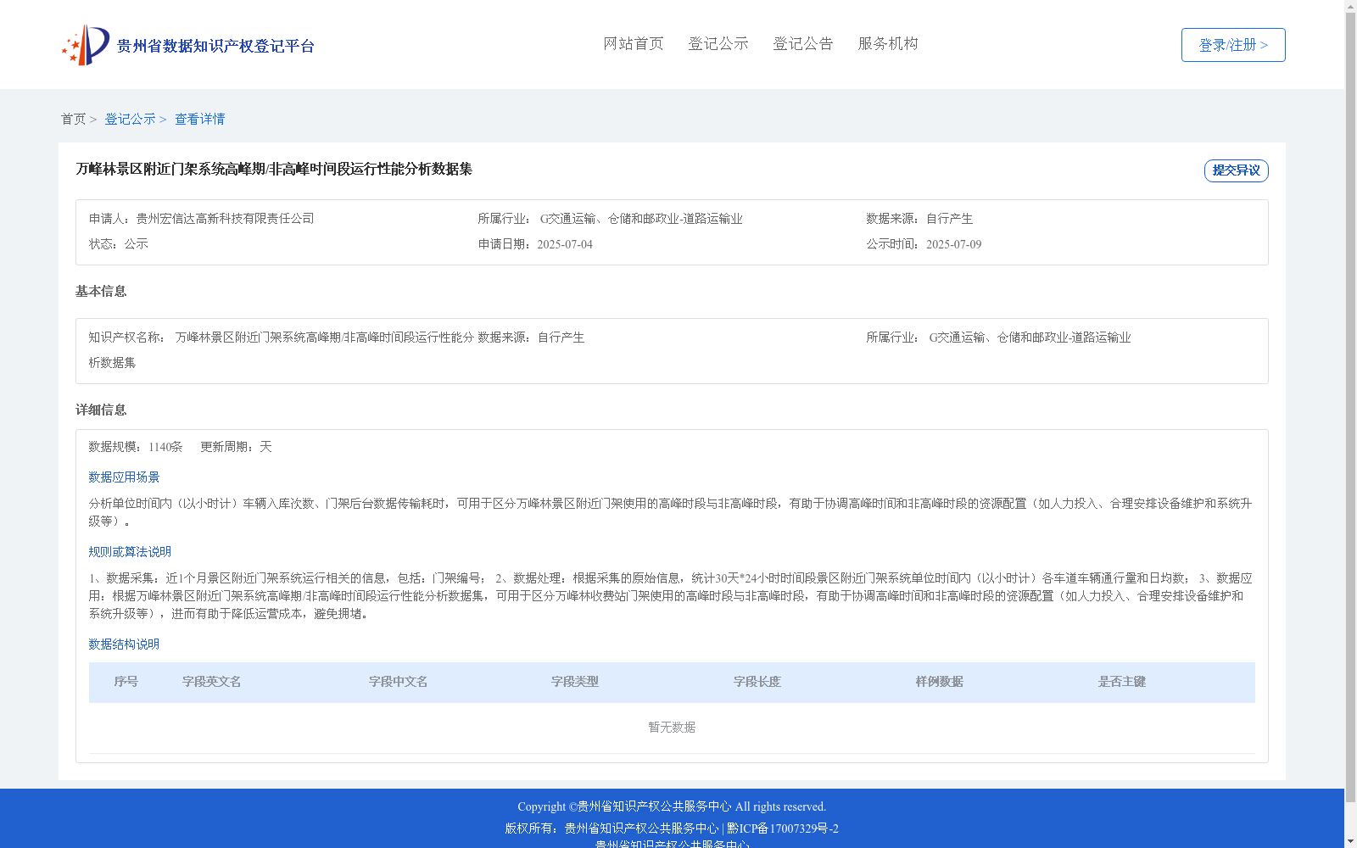The image size is (1357, 848).
Task: Click the 样例数据 column header
Action: [940, 682]
